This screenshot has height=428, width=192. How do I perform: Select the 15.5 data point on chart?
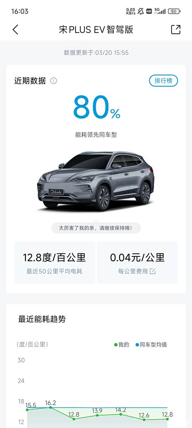[27, 409]
